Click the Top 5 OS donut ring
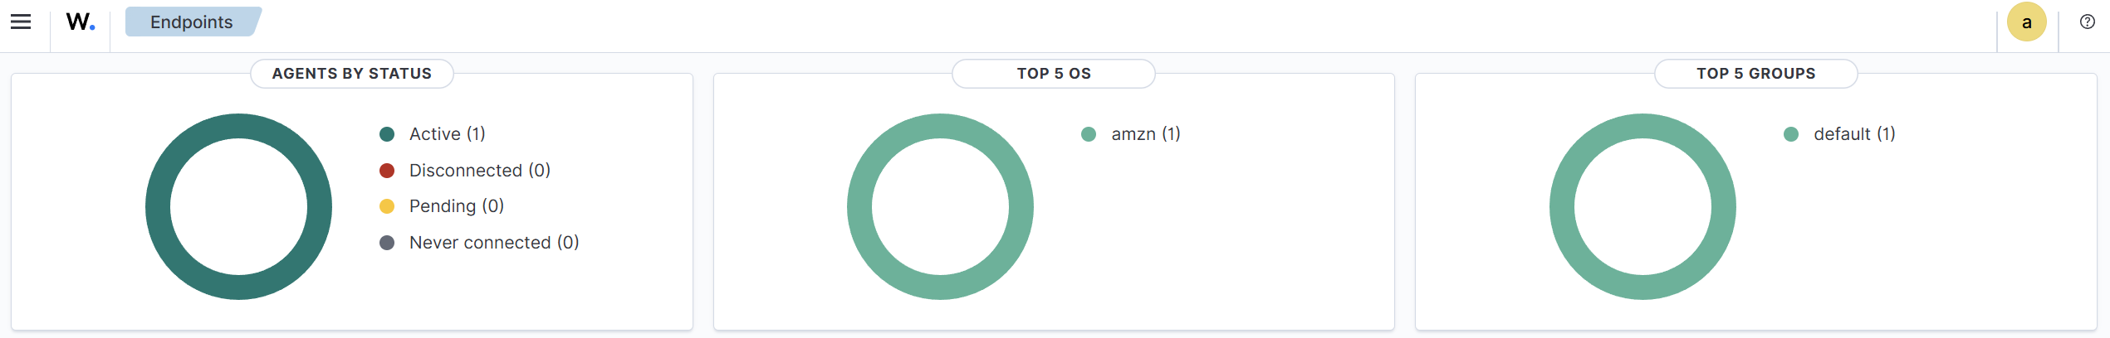 (x=859, y=207)
